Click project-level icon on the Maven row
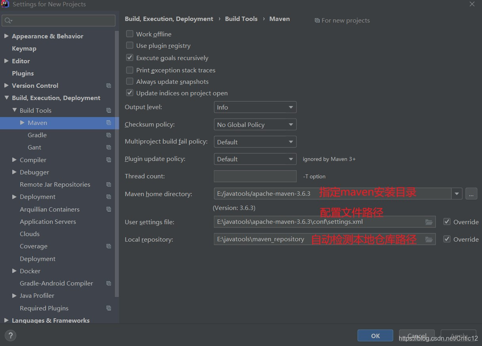482x346 pixels. [109, 123]
